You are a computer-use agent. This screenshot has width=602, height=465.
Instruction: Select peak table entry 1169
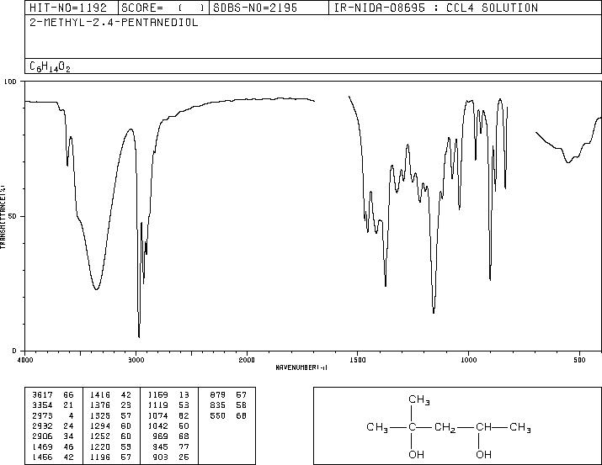click(157, 395)
